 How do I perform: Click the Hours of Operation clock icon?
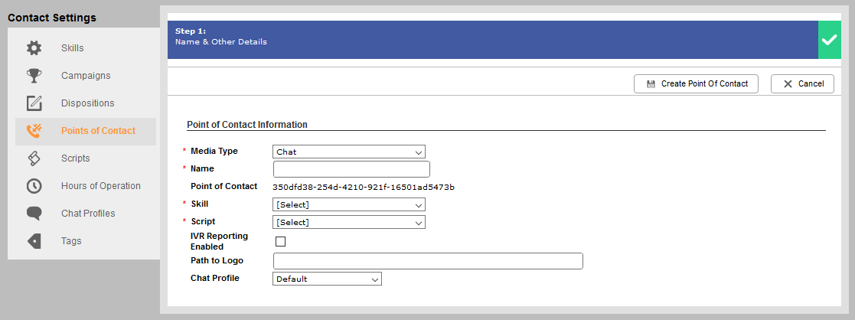[x=34, y=186]
